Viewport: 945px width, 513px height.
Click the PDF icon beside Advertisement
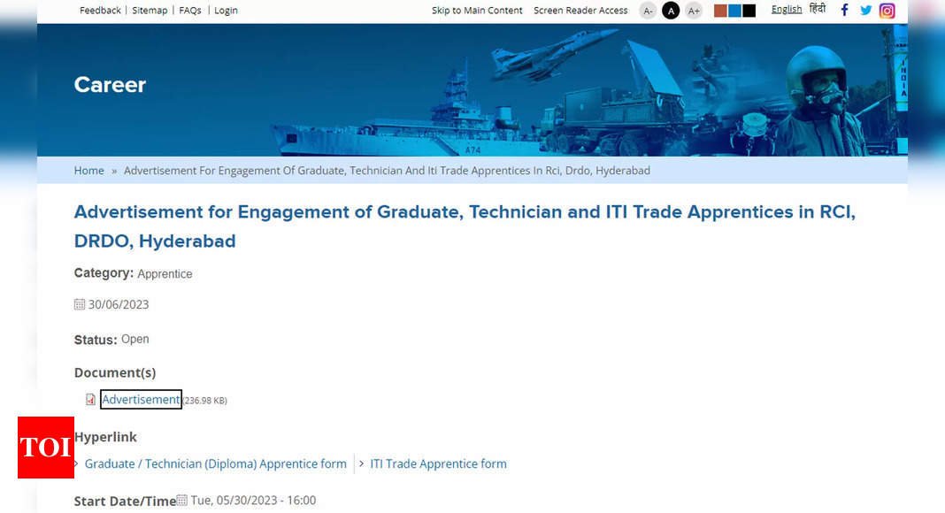point(90,399)
